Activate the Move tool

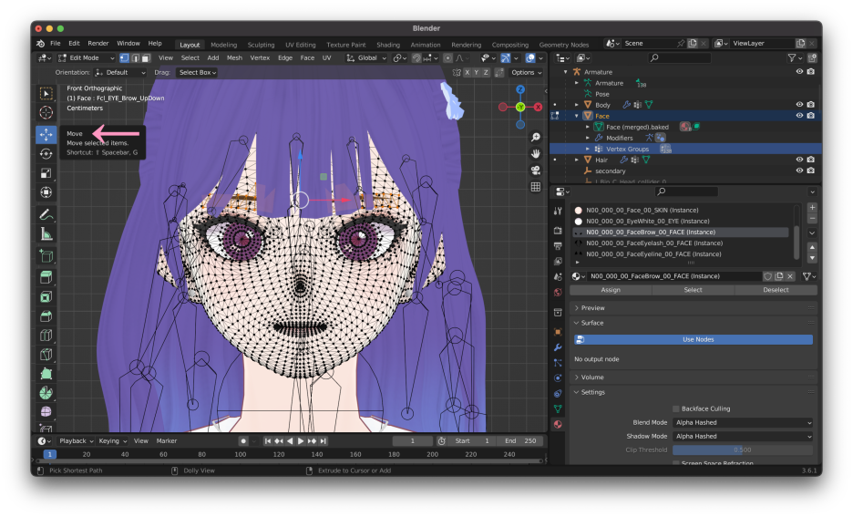[x=46, y=134]
